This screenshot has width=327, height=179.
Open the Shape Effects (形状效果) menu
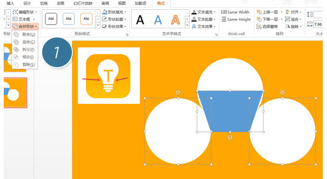115,27
